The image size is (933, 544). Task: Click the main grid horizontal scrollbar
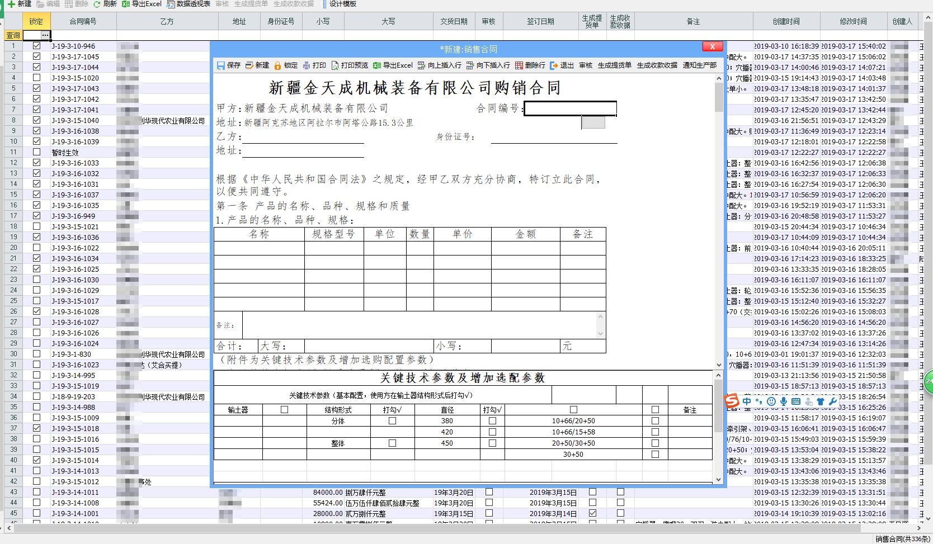point(436,527)
